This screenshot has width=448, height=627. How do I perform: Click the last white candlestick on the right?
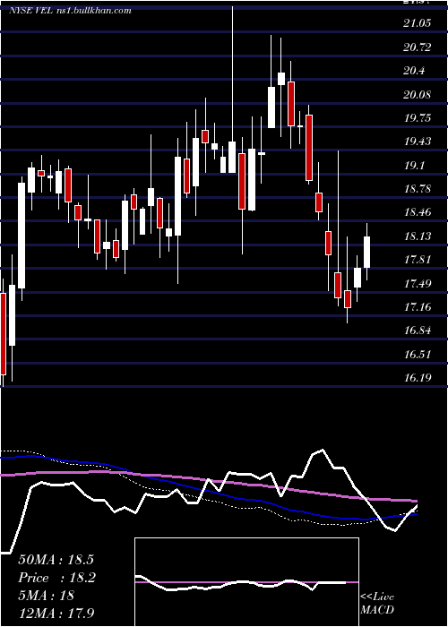pos(366,252)
